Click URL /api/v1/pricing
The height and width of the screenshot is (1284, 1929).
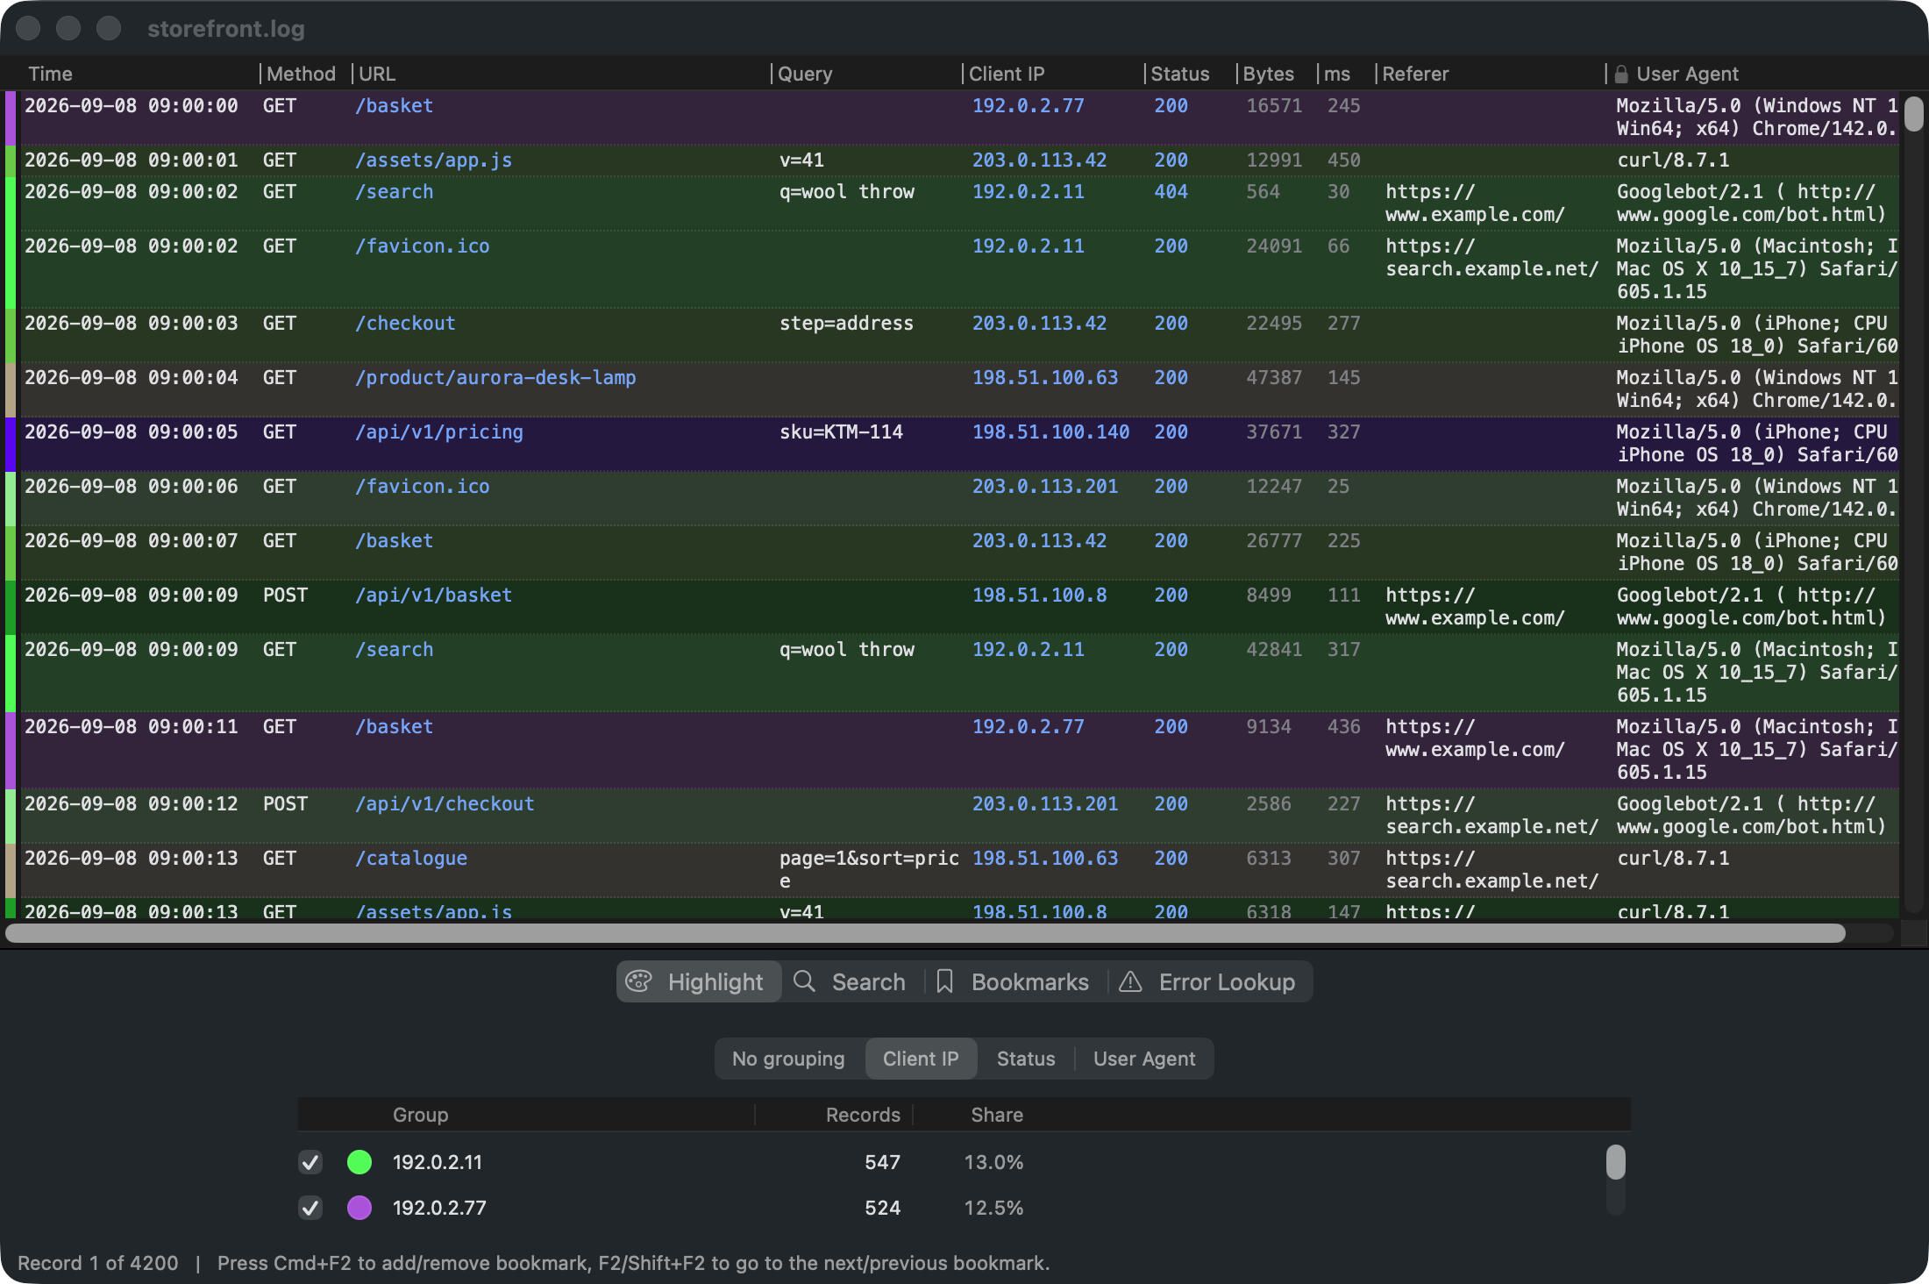[x=439, y=432]
